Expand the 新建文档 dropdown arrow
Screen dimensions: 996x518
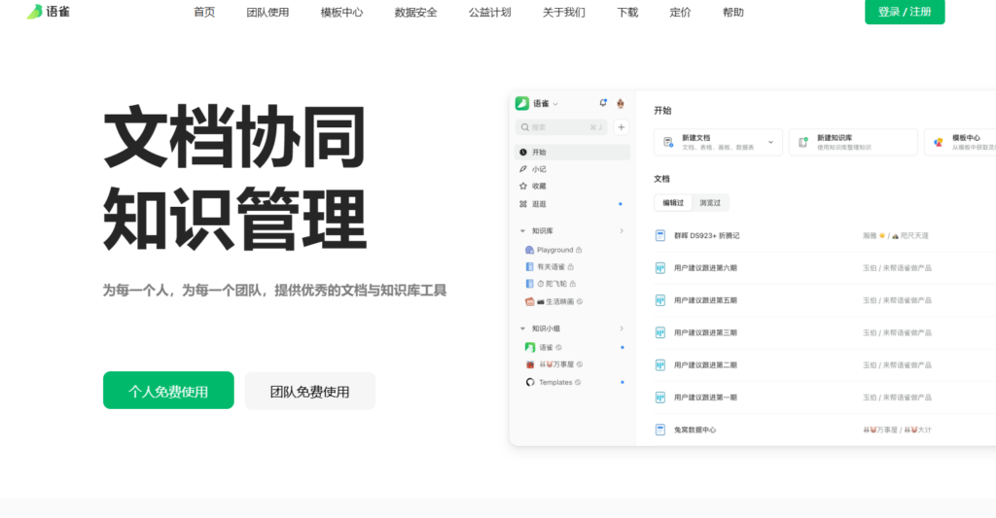click(770, 142)
